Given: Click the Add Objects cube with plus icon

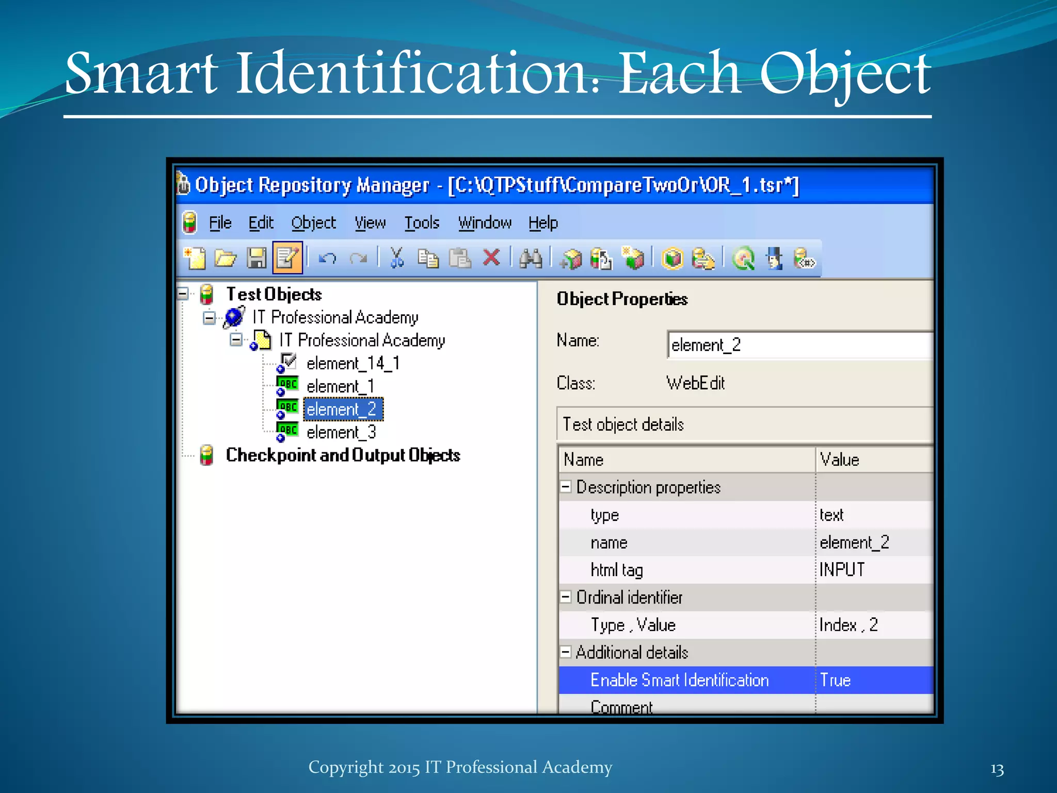Looking at the screenshot, I should pyautogui.click(x=571, y=259).
